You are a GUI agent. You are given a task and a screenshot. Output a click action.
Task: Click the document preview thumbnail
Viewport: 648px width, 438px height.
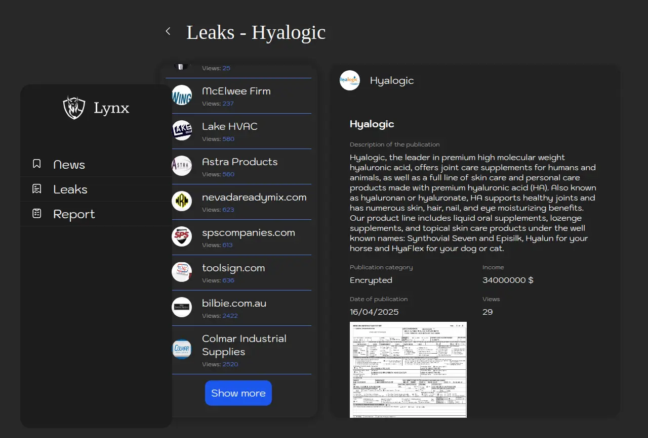408,369
